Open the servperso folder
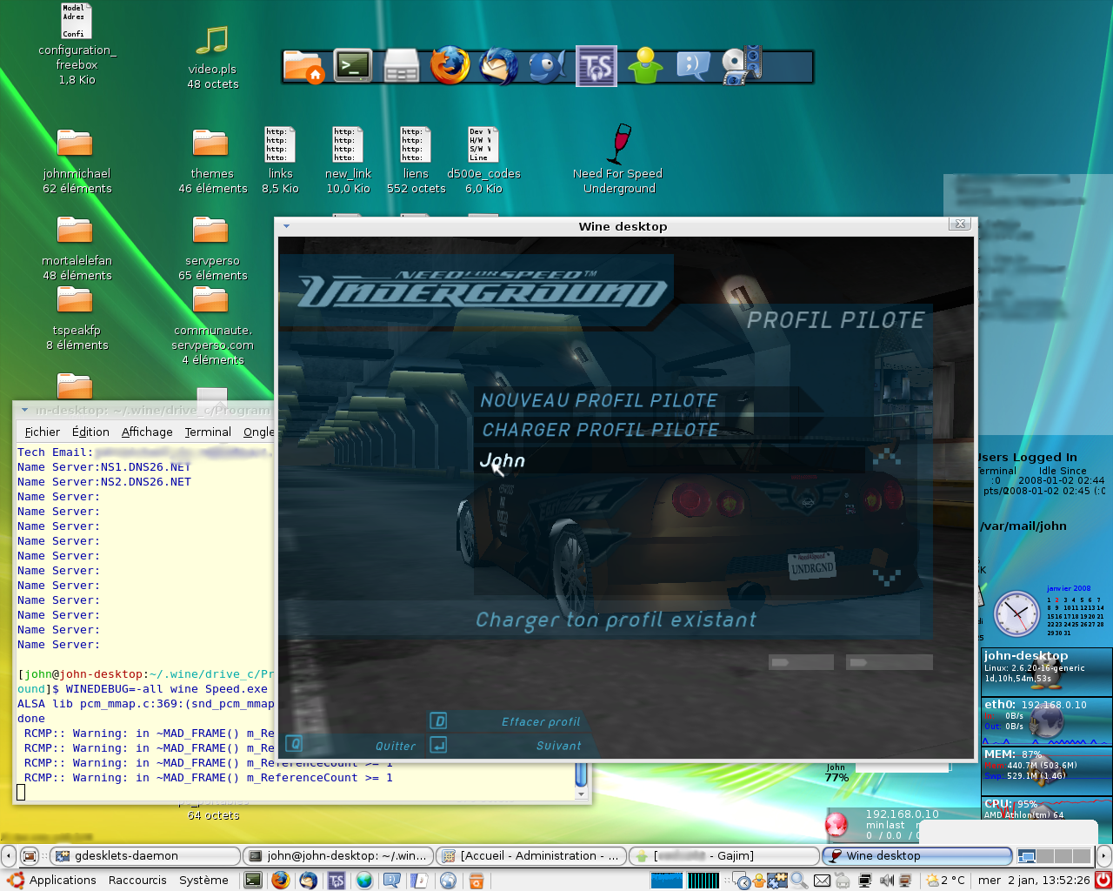Viewport: 1113px width, 891px height. [x=211, y=249]
